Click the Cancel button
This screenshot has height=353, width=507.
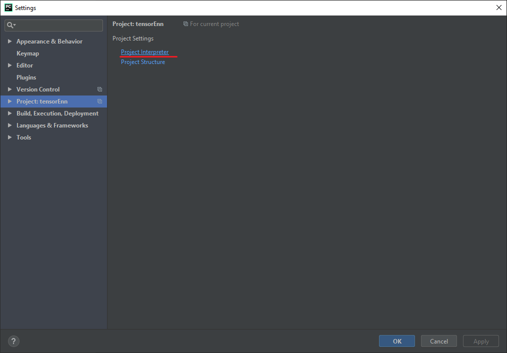click(x=439, y=341)
